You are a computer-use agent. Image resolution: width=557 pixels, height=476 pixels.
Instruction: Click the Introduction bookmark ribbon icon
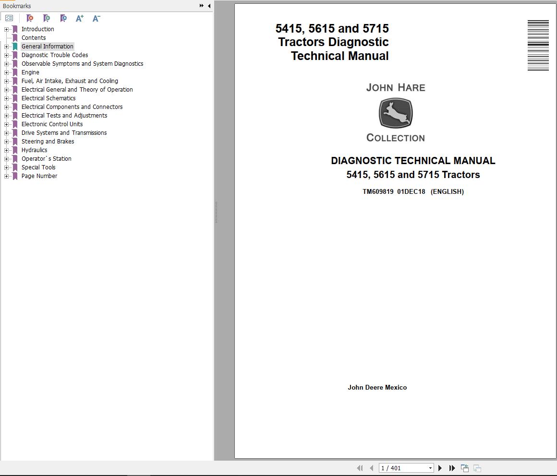coord(15,29)
